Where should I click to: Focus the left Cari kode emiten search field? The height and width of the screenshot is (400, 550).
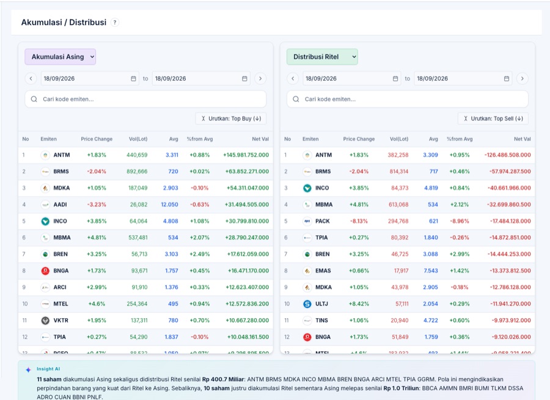tap(145, 99)
